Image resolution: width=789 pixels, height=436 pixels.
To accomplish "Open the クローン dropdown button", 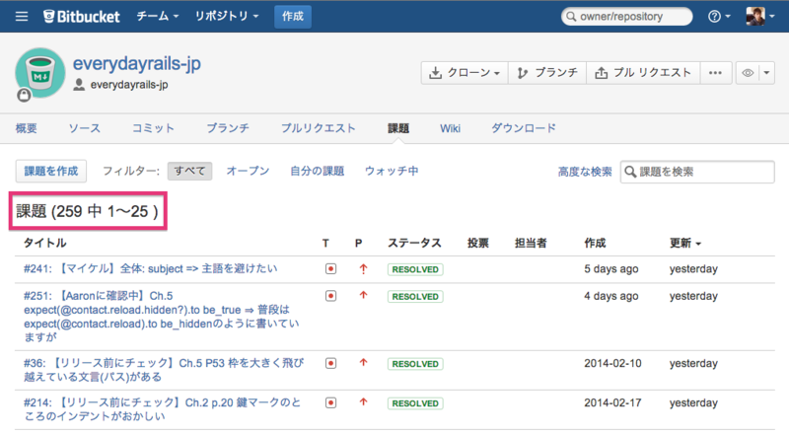I will 465,73.
